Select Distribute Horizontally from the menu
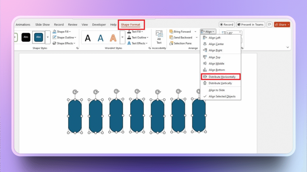The width and height of the screenshot is (307, 172). (x=222, y=77)
